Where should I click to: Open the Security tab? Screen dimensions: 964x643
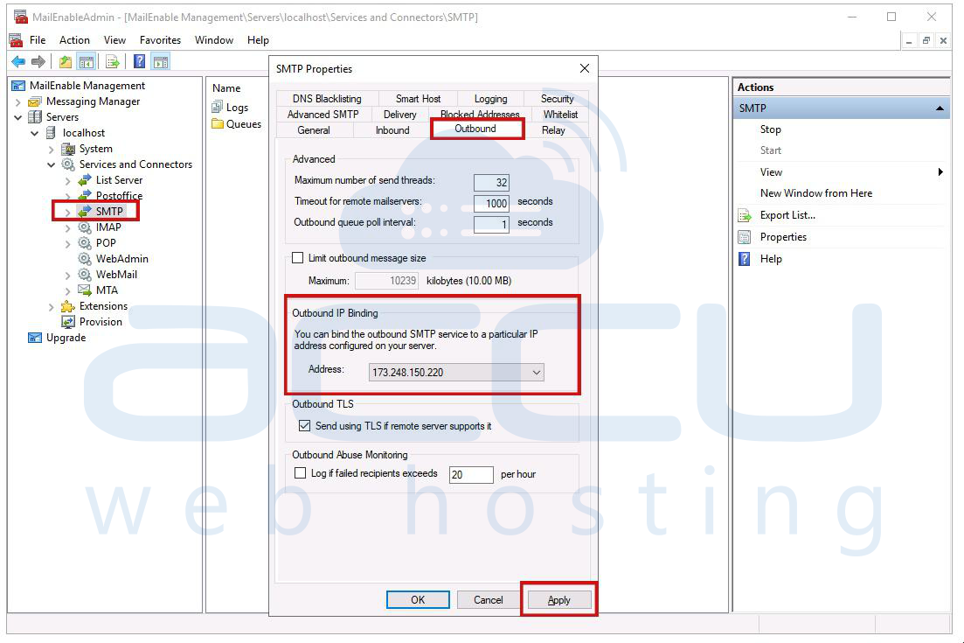click(557, 99)
